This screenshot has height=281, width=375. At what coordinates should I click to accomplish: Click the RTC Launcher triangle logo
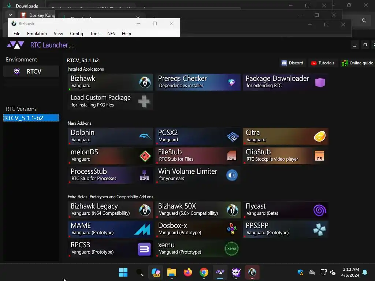point(15,45)
